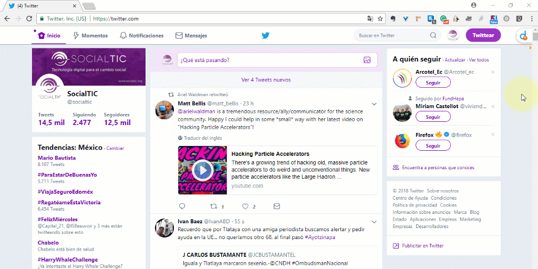Screen dimensions: 538x269
Task: Click the ¿Qué está pasando? compose box
Action: [x=277, y=60]
